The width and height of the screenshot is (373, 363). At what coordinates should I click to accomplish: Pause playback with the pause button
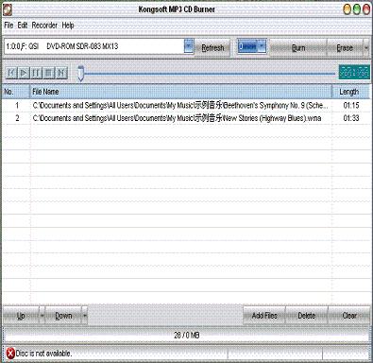(36, 73)
